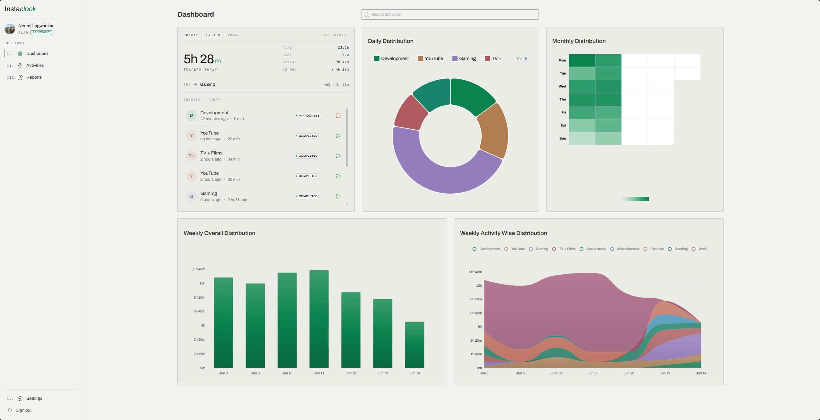Click the Instaclock logo
820x420 pixels.
tap(20, 9)
